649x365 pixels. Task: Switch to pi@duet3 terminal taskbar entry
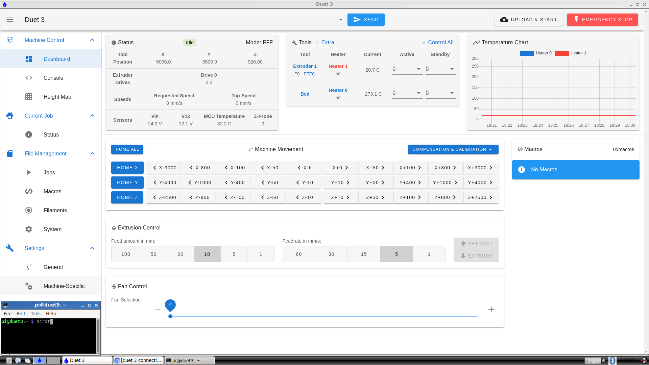[189, 361]
